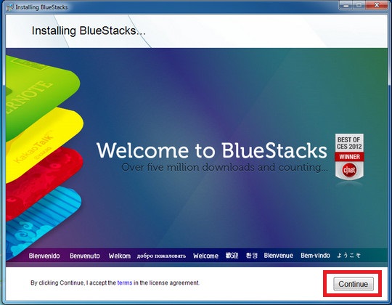
Task: Open the terms link in license agreement
Action: 125,282
